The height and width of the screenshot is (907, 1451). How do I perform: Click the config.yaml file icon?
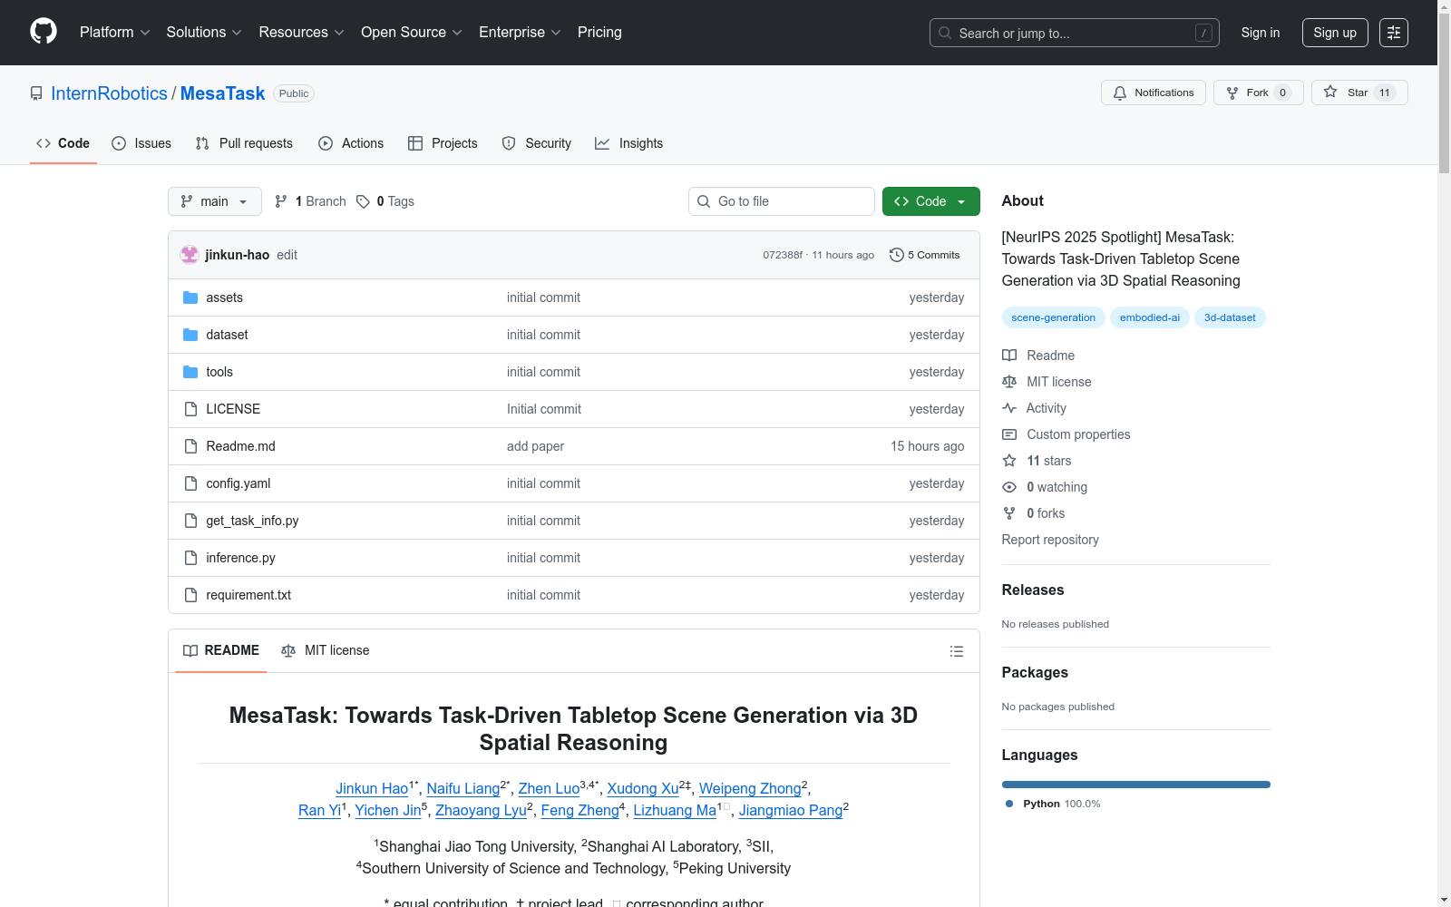click(190, 483)
